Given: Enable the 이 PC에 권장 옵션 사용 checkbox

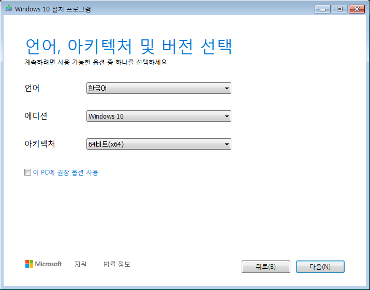Looking at the screenshot, I should click(x=27, y=172).
